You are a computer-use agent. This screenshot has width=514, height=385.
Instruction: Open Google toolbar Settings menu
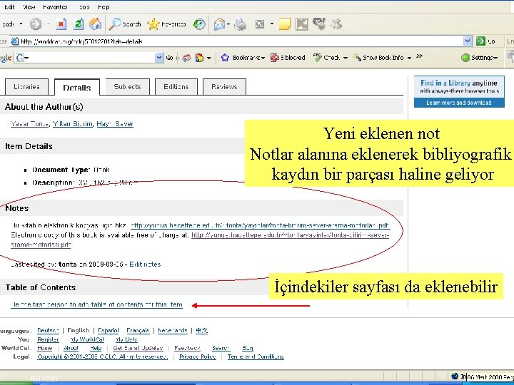[x=479, y=58]
